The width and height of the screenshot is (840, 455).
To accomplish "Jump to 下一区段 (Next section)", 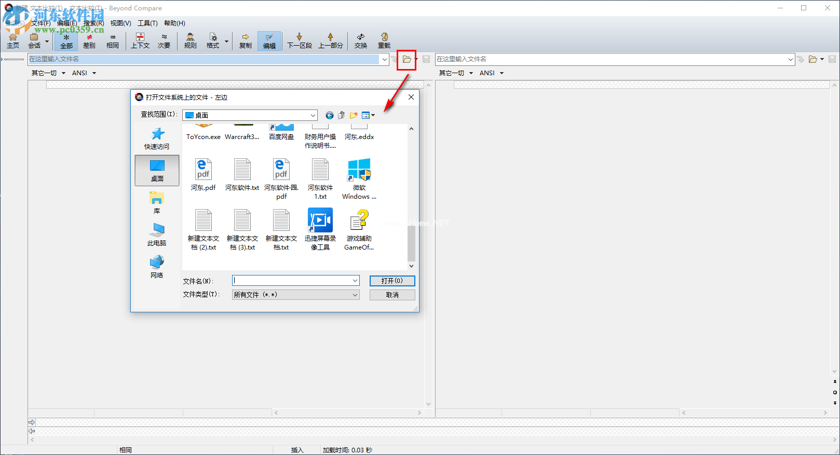I will click(300, 40).
